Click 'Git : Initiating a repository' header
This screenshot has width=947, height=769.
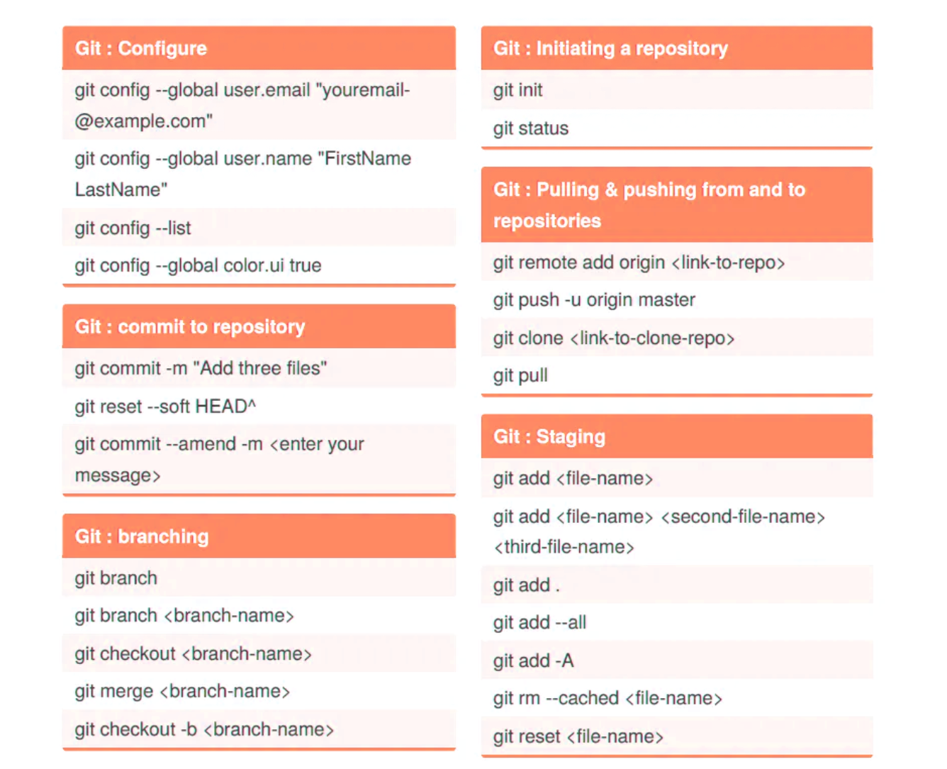[x=677, y=48]
